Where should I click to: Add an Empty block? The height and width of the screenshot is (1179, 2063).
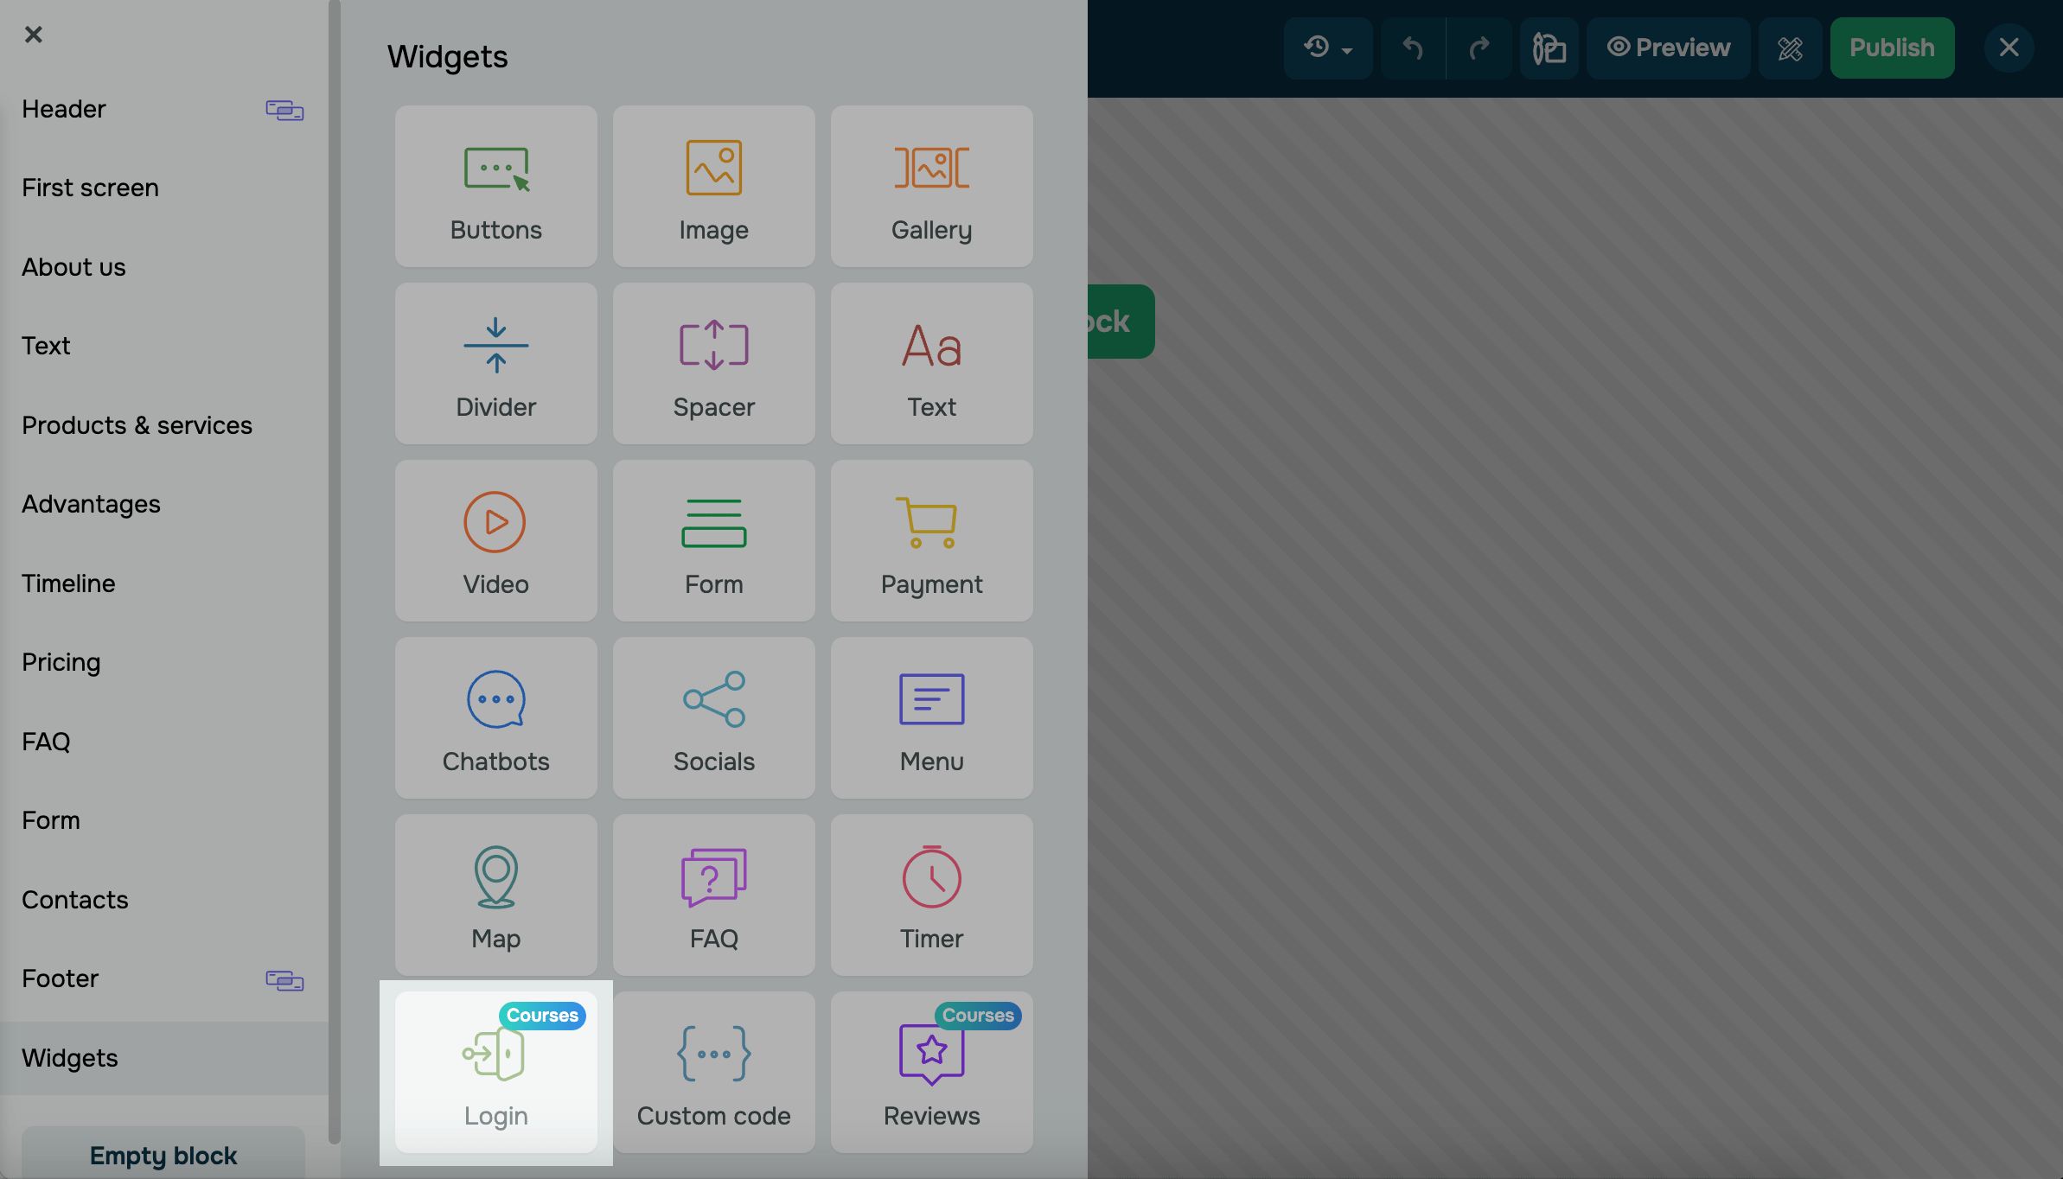coord(163,1155)
